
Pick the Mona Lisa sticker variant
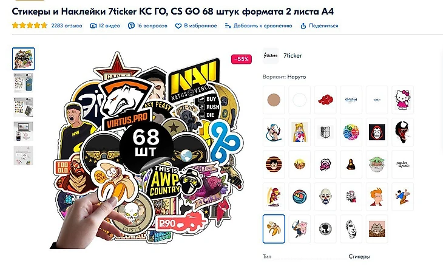point(351,165)
